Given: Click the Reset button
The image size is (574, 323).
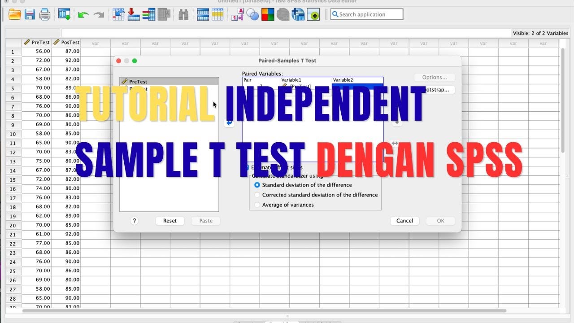Looking at the screenshot, I should click(x=170, y=221).
